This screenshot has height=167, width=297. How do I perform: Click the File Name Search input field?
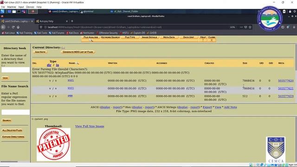(15, 112)
